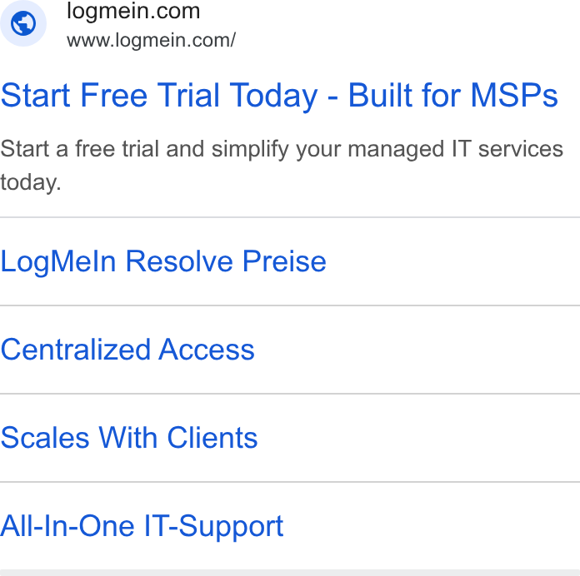580x576 pixels.
Task: Click 'managed IT services' in the description
Action: pyautogui.click(x=455, y=150)
